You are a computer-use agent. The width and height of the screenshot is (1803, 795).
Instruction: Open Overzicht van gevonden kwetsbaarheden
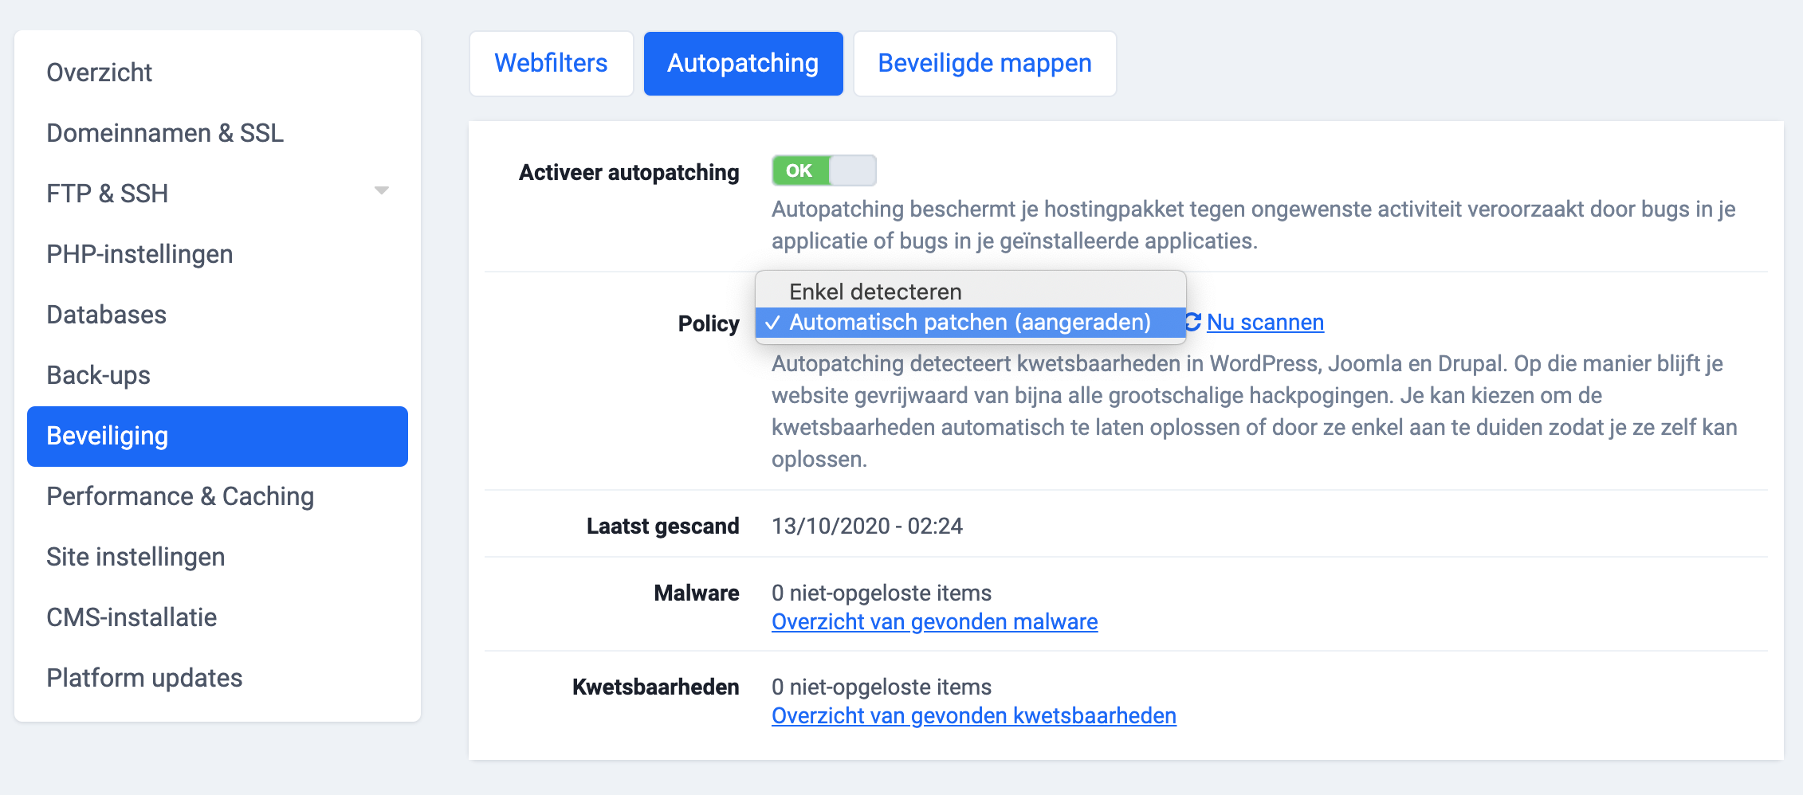pos(973,715)
